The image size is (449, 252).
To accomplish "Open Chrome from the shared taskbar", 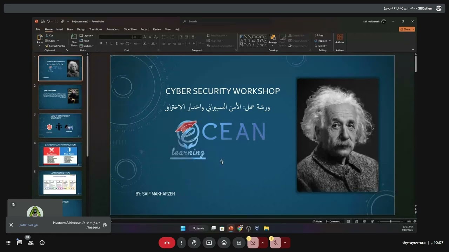I will click(x=240, y=228).
